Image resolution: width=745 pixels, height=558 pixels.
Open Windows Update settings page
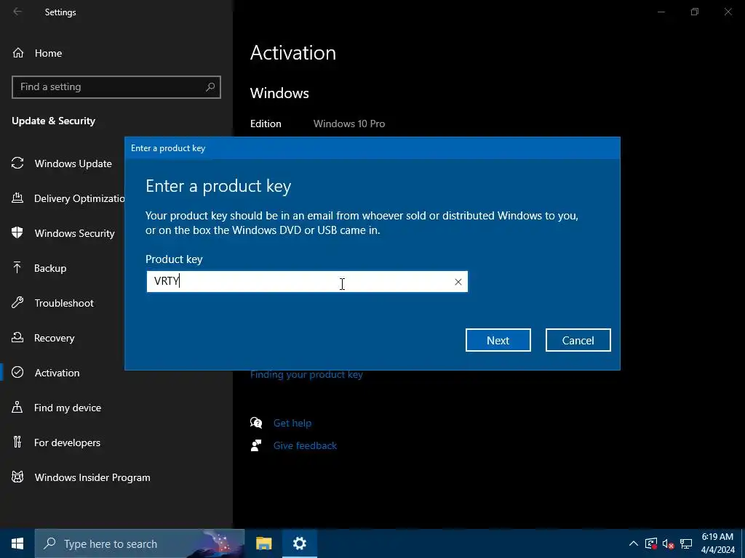pyautogui.click(x=73, y=163)
